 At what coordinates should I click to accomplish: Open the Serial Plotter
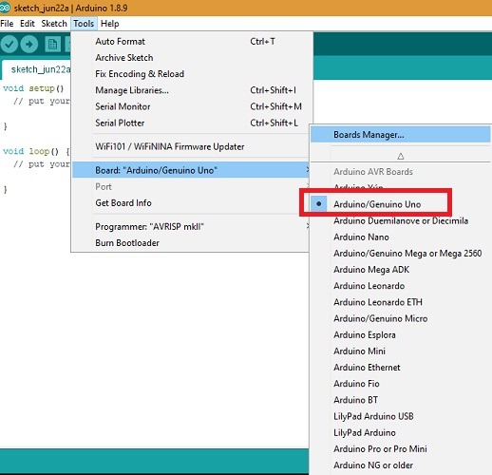pyautogui.click(x=191, y=123)
